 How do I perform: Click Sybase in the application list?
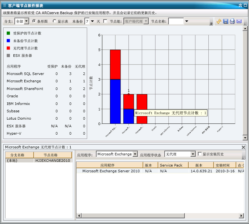tap(13, 111)
